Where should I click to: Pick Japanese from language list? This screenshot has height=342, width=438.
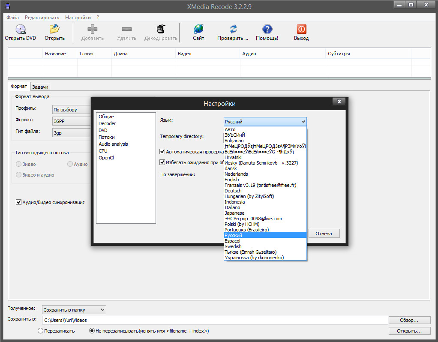(x=265, y=213)
